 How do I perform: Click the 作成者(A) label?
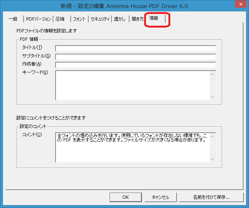(32, 64)
